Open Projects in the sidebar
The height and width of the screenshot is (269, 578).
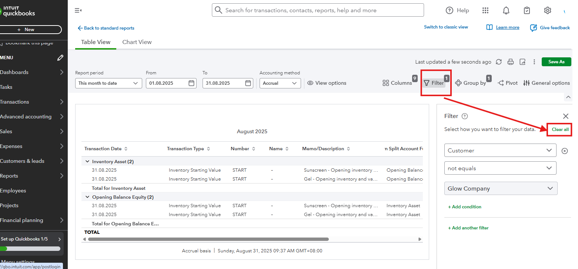coord(9,205)
